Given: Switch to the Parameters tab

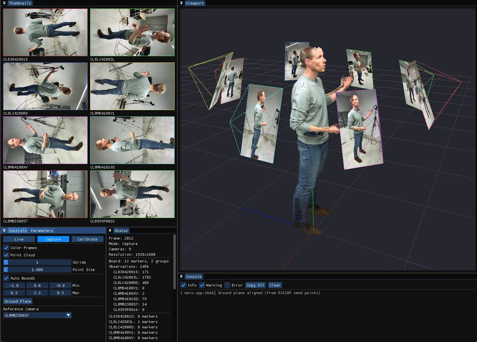Looking at the screenshot, I should pyautogui.click(x=42, y=231).
